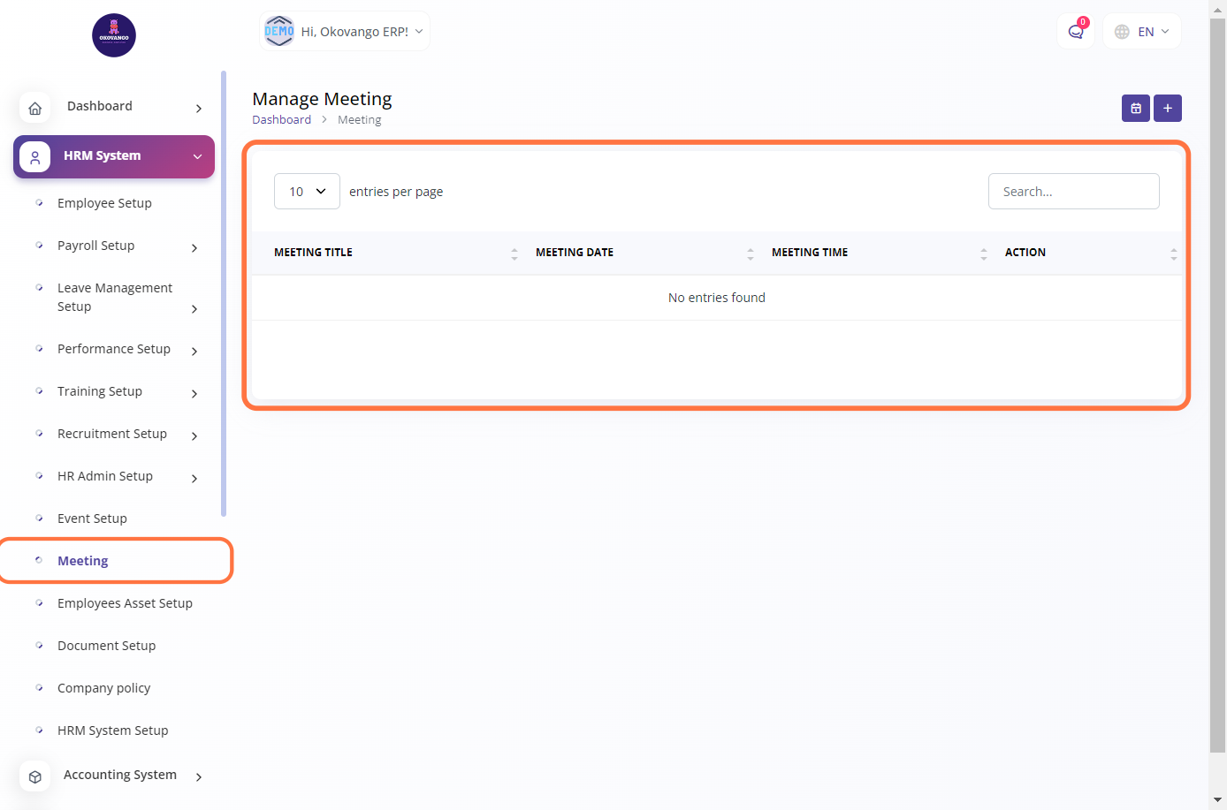The width and height of the screenshot is (1227, 810).
Task: Click the Okovango logo in sidebar
Action: click(x=114, y=35)
